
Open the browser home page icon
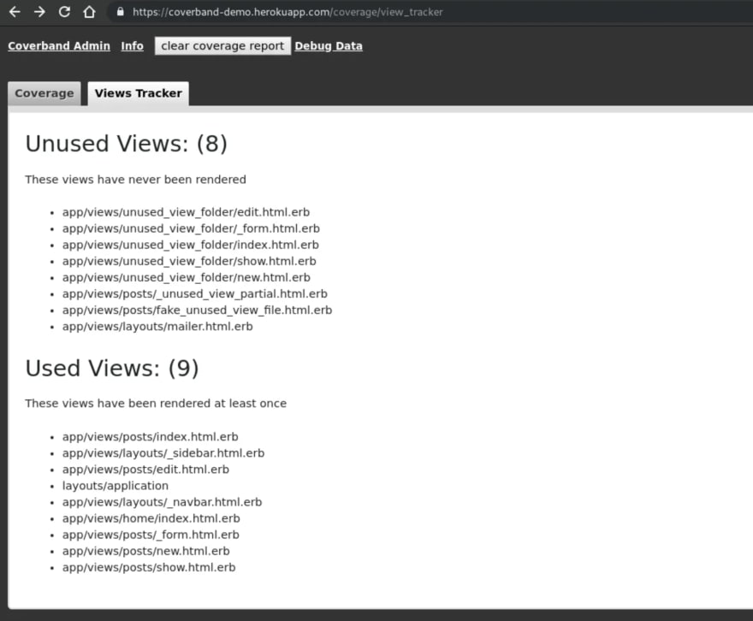(89, 12)
